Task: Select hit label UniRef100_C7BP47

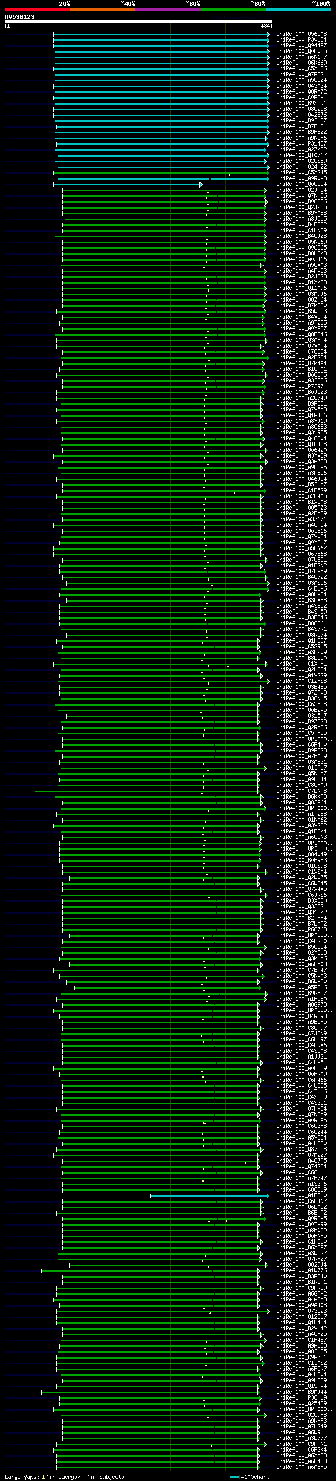Action: (x=301, y=970)
